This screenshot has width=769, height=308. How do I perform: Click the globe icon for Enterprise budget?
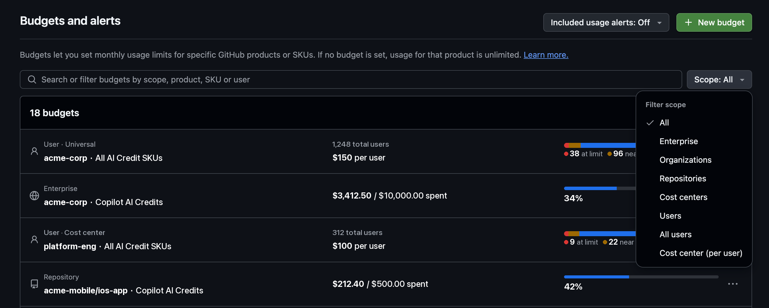(x=34, y=195)
